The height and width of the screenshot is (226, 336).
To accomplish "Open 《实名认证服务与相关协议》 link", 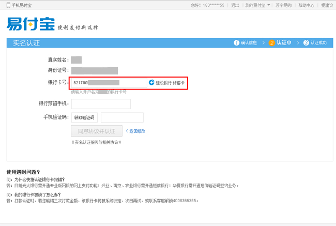I will pyautogui.click(x=97, y=142).
